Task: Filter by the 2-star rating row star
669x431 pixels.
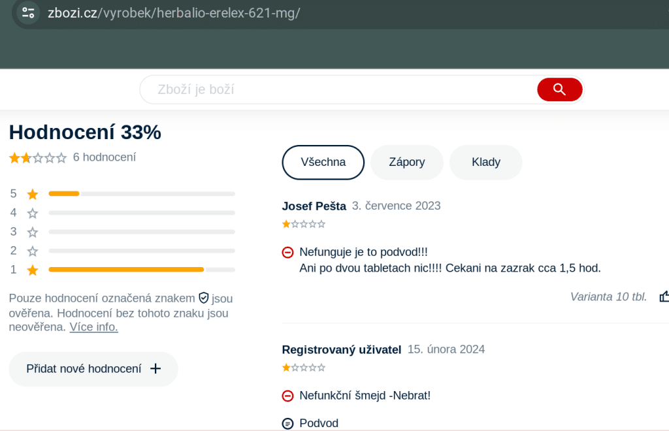Action: tap(33, 251)
